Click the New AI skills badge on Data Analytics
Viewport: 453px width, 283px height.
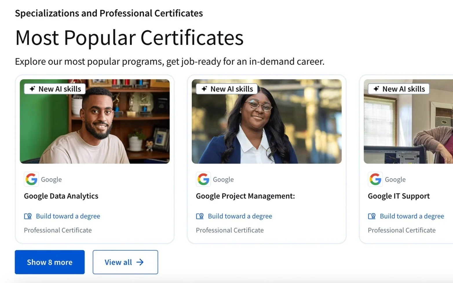pyautogui.click(x=55, y=89)
